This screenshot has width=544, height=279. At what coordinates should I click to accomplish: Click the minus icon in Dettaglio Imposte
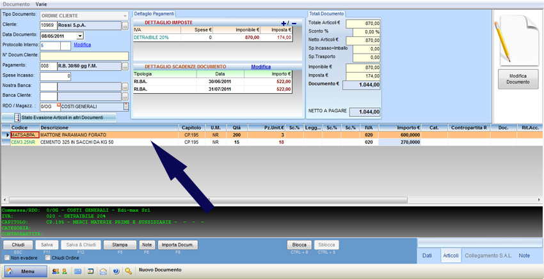pyautogui.click(x=294, y=23)
